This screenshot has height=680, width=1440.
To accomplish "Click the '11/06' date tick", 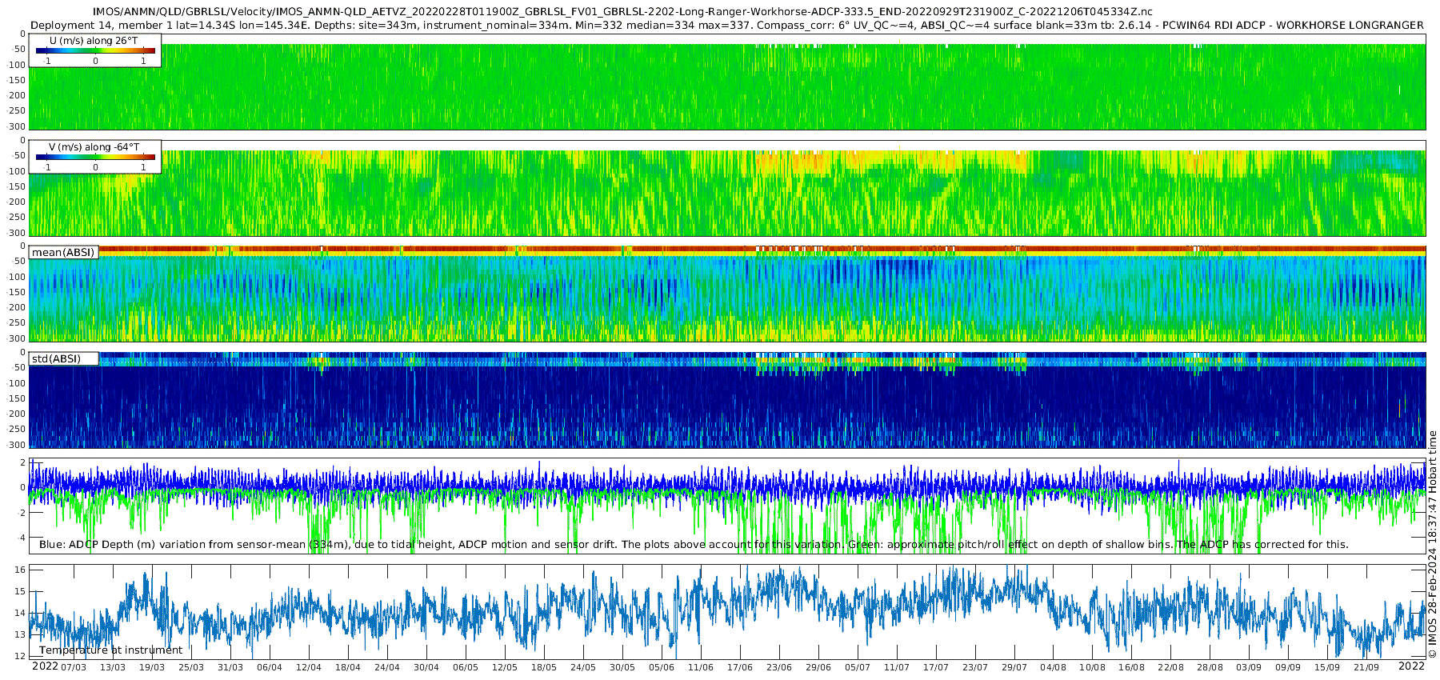I will point(701,668).
